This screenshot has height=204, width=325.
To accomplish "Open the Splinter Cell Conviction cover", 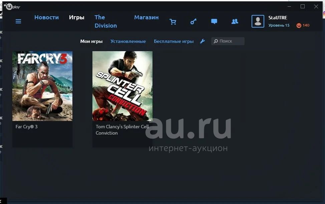I will pos(122,86).
